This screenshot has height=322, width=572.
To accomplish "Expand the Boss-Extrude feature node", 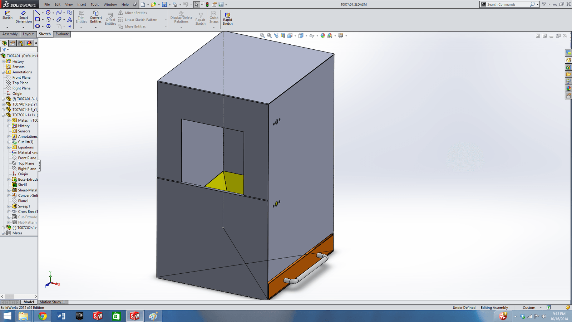I will click(9, 180).
